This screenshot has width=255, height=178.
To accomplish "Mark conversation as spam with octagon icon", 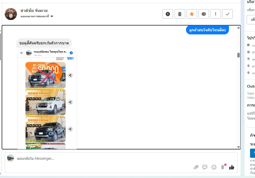I will coord(168,14).
